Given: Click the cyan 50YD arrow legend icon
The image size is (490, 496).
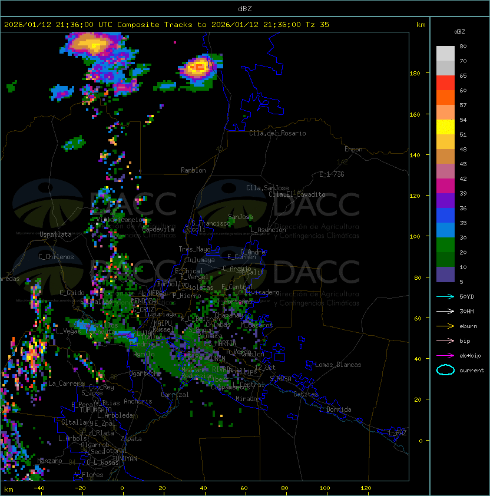Looking at the screenshot, I should coord(445,296).
